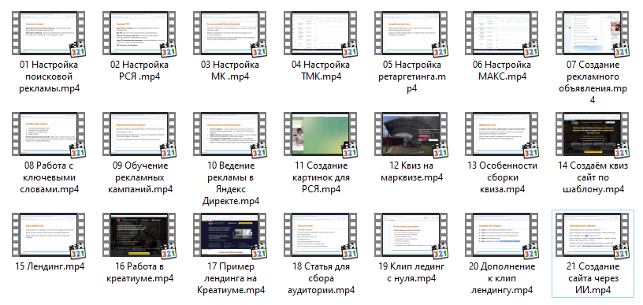Select the video icon for 10 Ведение рекламы в Яндекс Директе.mp4
This screenshot has height=305, width=643.
pyautogui.click(x=231, y=135)
